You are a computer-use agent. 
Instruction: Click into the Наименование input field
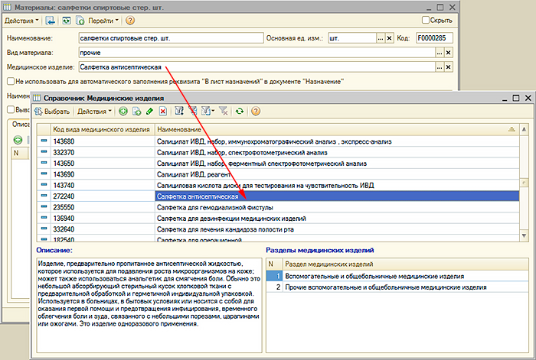(168, 37)
